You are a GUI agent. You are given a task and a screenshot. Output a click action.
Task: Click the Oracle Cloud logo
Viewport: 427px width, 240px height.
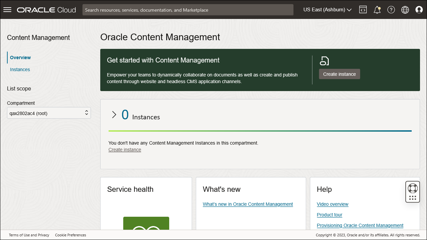tap(46, 10)
